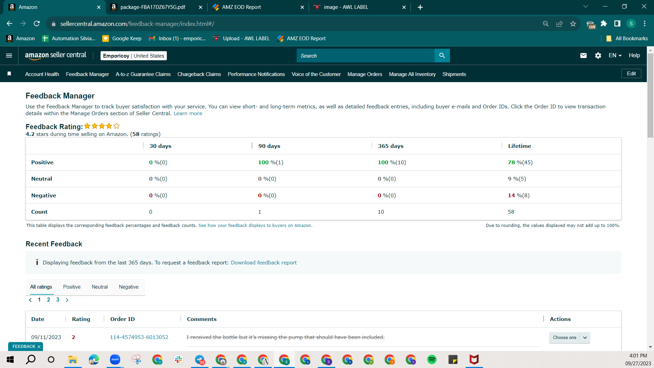This screenshot has width=654, height=368.
Task: Toggle the browser side panel icon
Action: (617, 24)
